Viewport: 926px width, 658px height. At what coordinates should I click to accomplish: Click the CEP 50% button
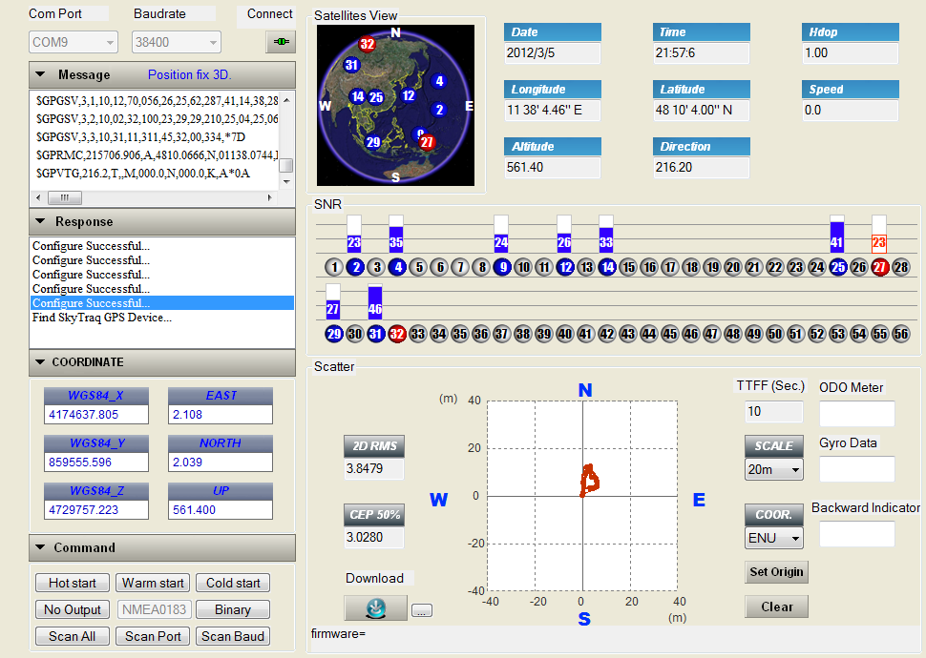pyautogui.click(x=374, y=515)
